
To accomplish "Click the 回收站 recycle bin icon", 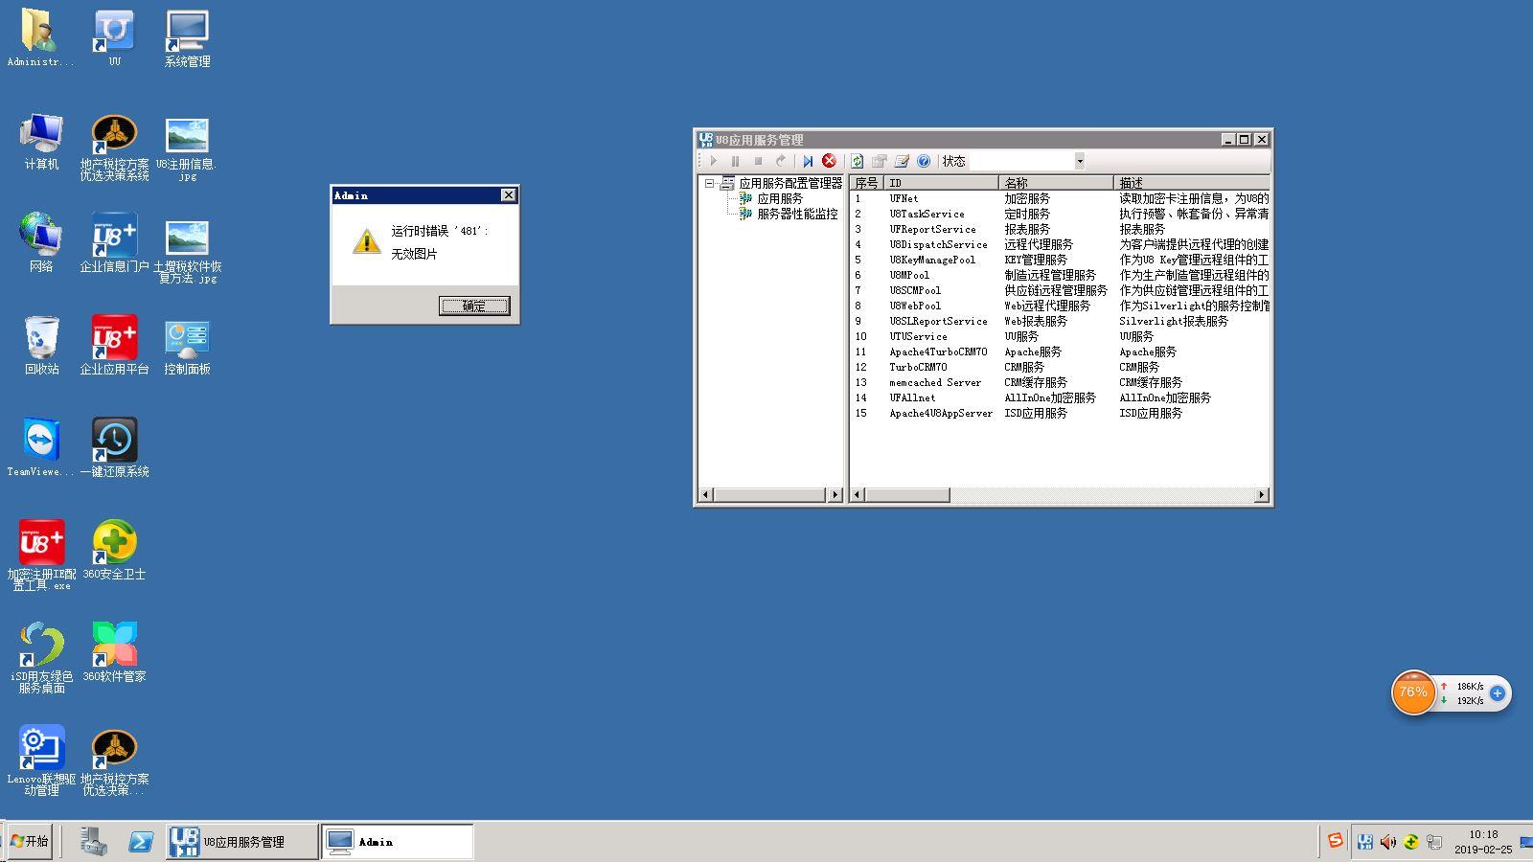I will (x=41, y=346).
